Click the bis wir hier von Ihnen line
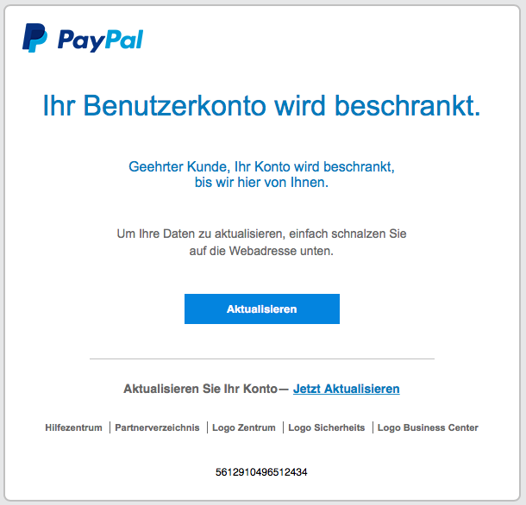The height and width of the screenshot is (505, 526). (261, 183)
